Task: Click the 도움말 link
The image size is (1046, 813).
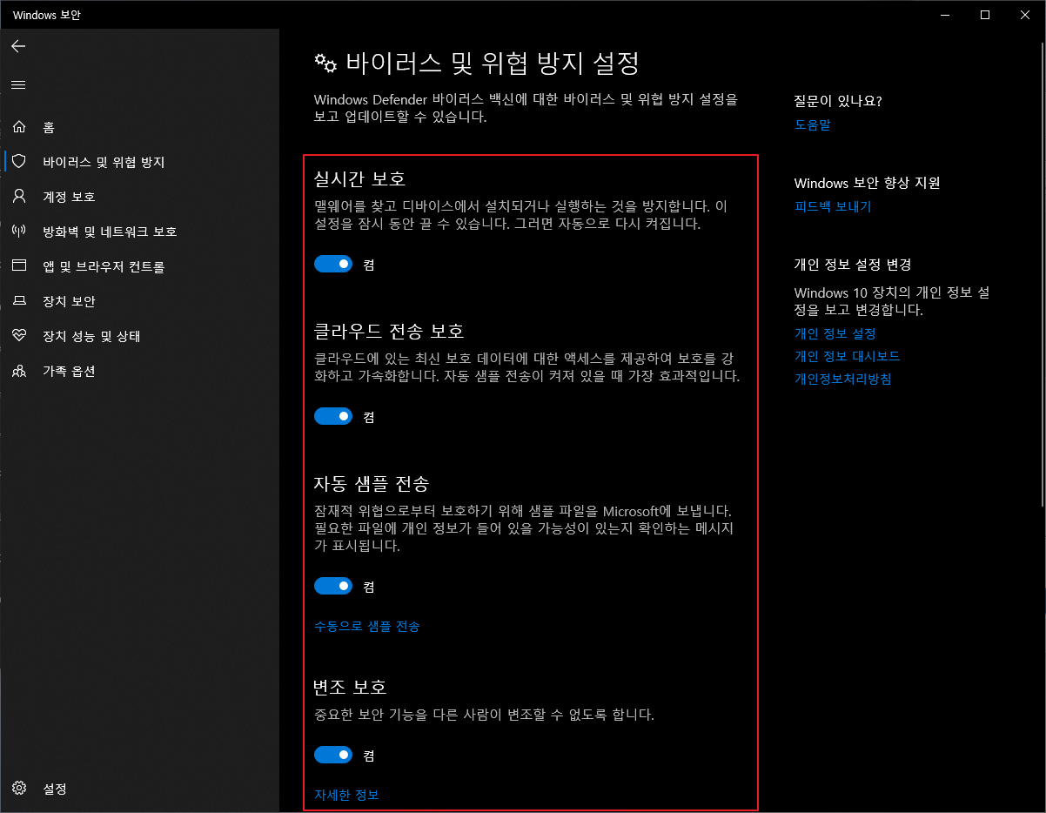Action: (813, 124)
